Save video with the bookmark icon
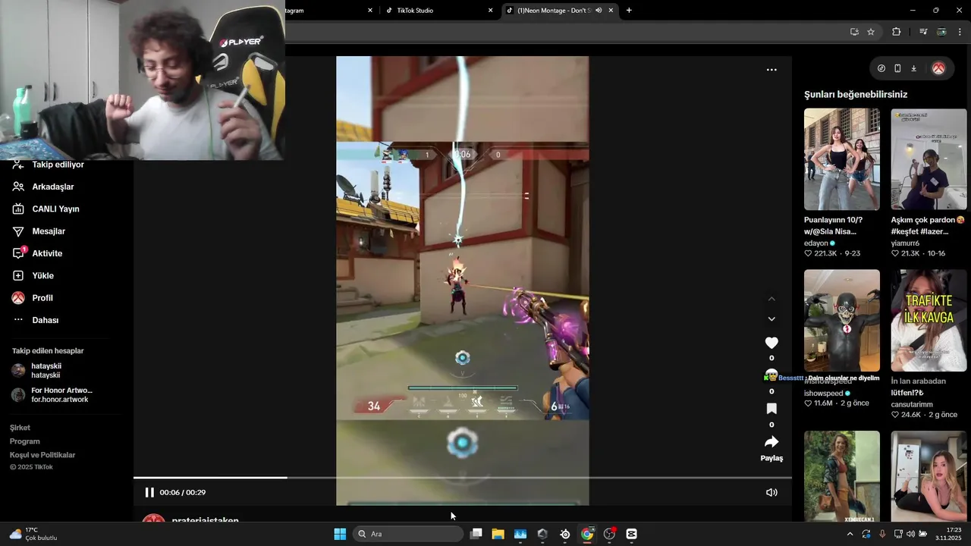The image size is (971, 546). 771,409
